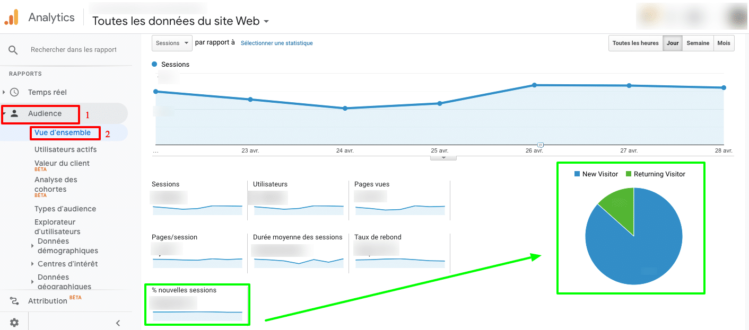
Task: Click the 27 avr. data point
Action: pyautogui.click(x=629, y=85)
